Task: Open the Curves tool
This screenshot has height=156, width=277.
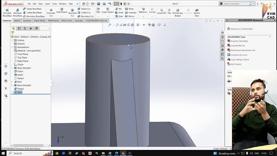Action: 152,10
